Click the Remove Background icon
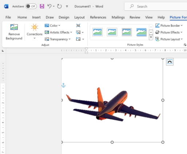Viewport: 187px width, 154px height. click(14, 27)
